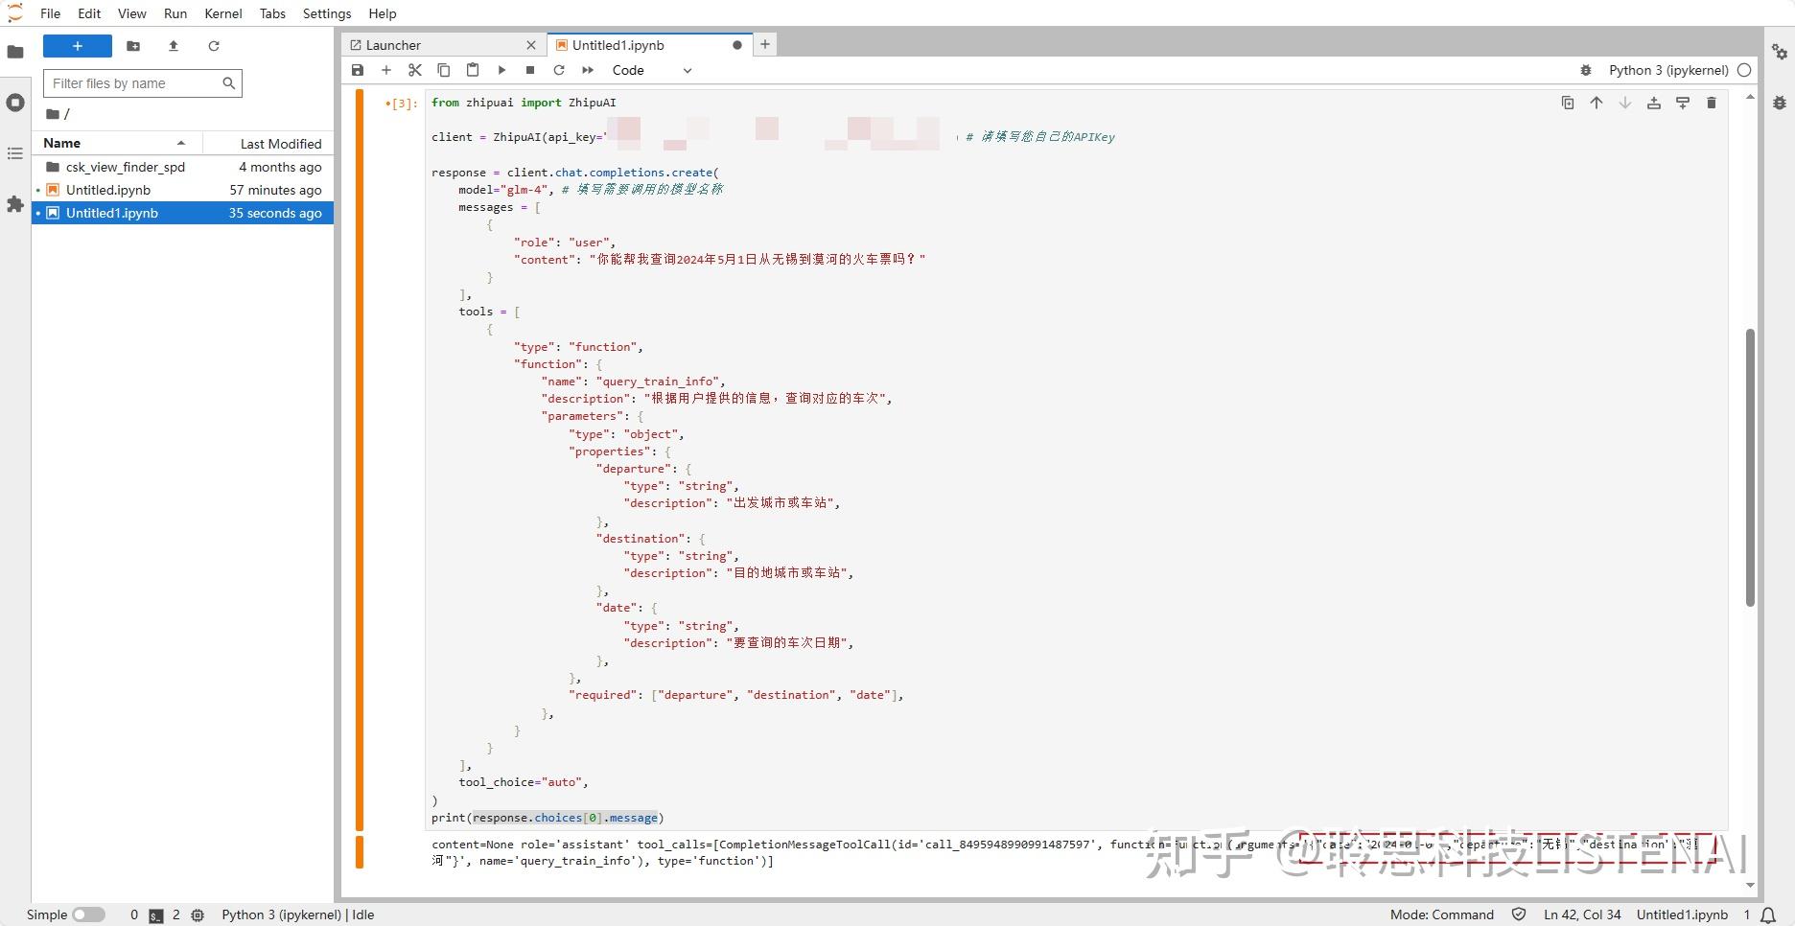Open notifications bell in status bar
The image size is (1795, 926).
[x=1769, y=915]
